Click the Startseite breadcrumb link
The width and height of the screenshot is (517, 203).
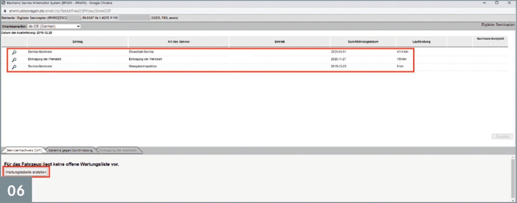coord(8,18)
